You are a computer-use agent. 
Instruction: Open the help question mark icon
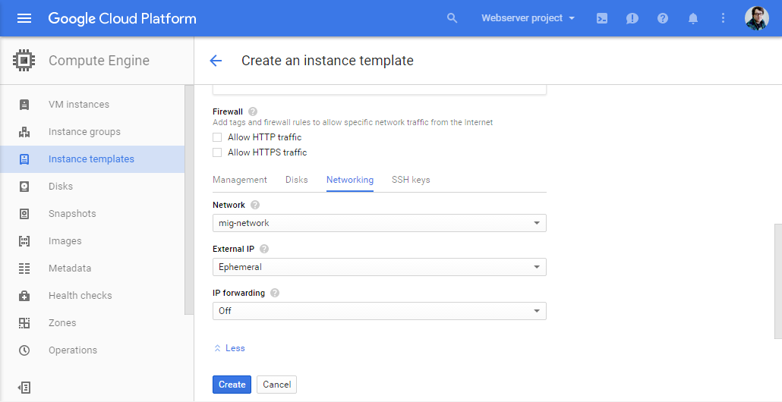point(662,18)
